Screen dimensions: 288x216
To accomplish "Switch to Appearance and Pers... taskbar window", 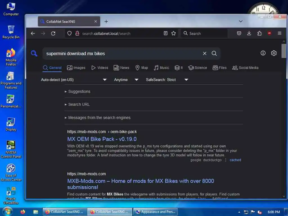I will coord(155,212).
